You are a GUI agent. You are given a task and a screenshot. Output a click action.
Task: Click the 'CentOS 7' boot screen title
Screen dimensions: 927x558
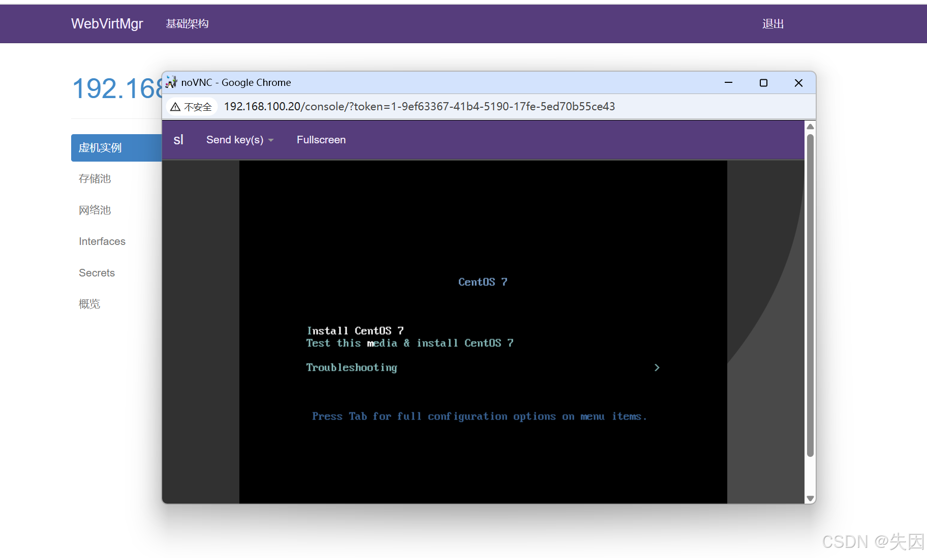coord(483,282)
